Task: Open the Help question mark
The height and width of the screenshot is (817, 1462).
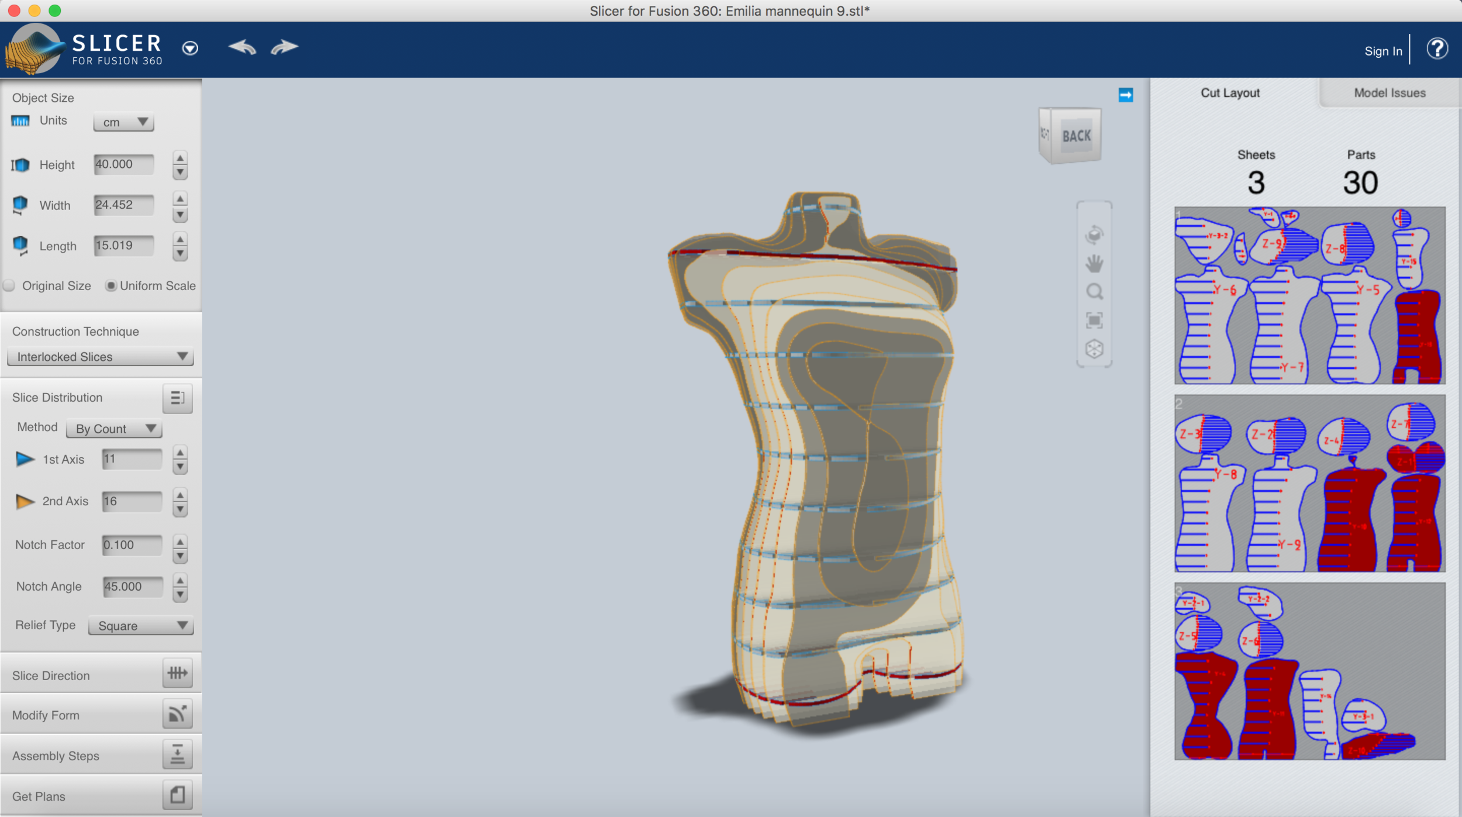Action: click(1437, 49)
